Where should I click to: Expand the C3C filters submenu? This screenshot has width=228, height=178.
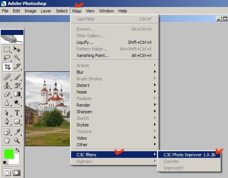tap(115, 155)
